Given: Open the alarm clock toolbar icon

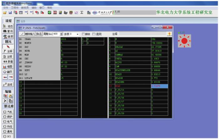Looking at the screenshot, I should (71, 12).
